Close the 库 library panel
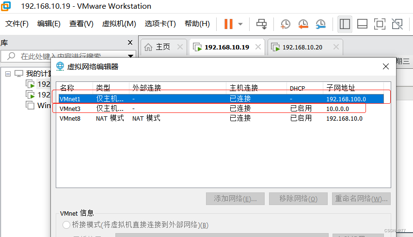Image resolution: width=413 pixels, height=237 pixels. tap(130, 42)
